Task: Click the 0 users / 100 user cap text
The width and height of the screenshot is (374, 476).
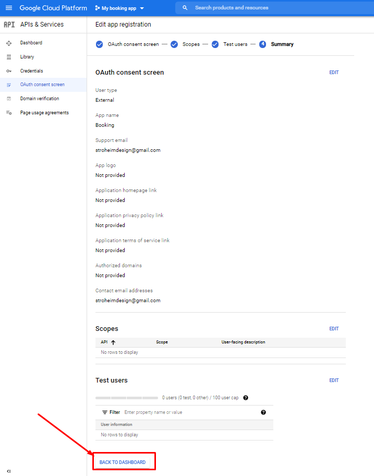Action: click(x=200, y=398)
